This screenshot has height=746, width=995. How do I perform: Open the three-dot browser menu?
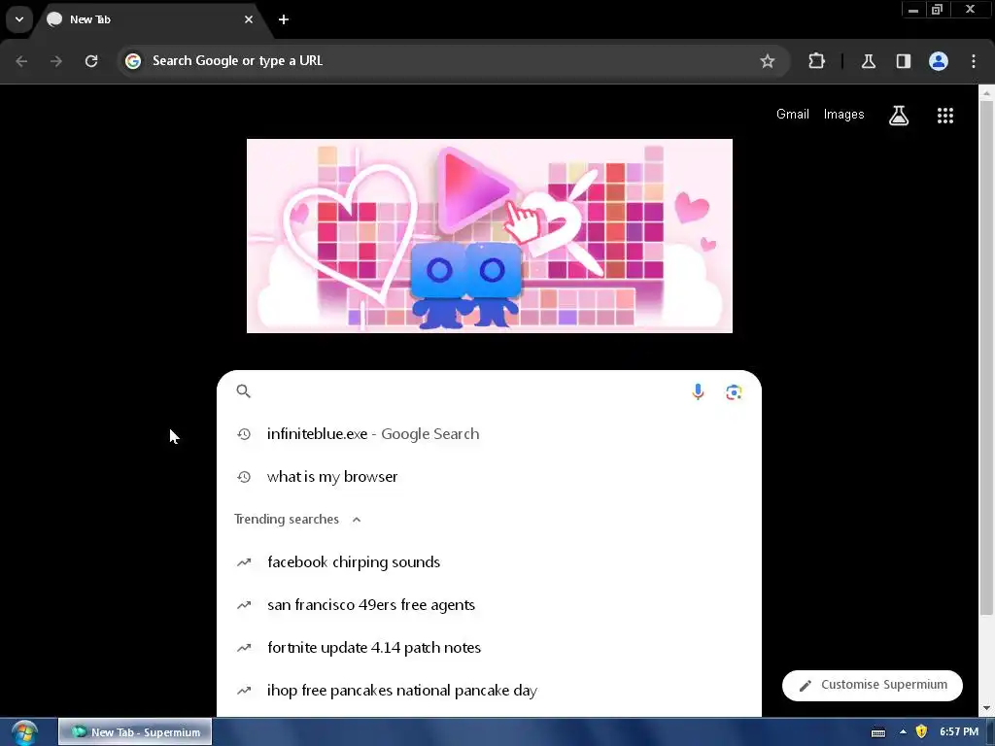(x=974, y=61)
